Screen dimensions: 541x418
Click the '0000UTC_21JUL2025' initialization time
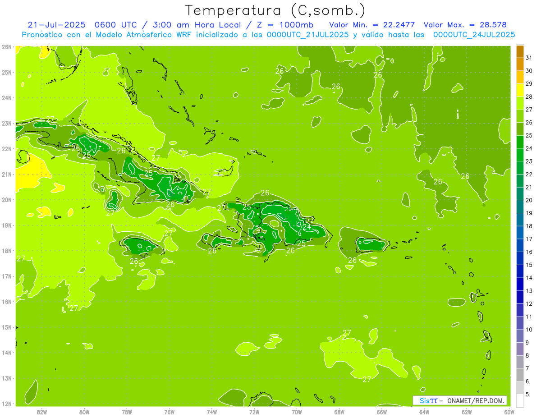point(308,34)
